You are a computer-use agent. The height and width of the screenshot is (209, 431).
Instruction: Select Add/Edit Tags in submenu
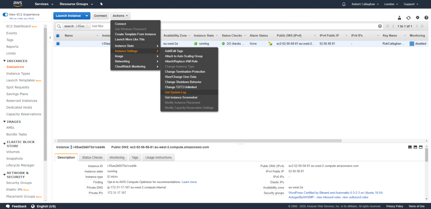189,51
